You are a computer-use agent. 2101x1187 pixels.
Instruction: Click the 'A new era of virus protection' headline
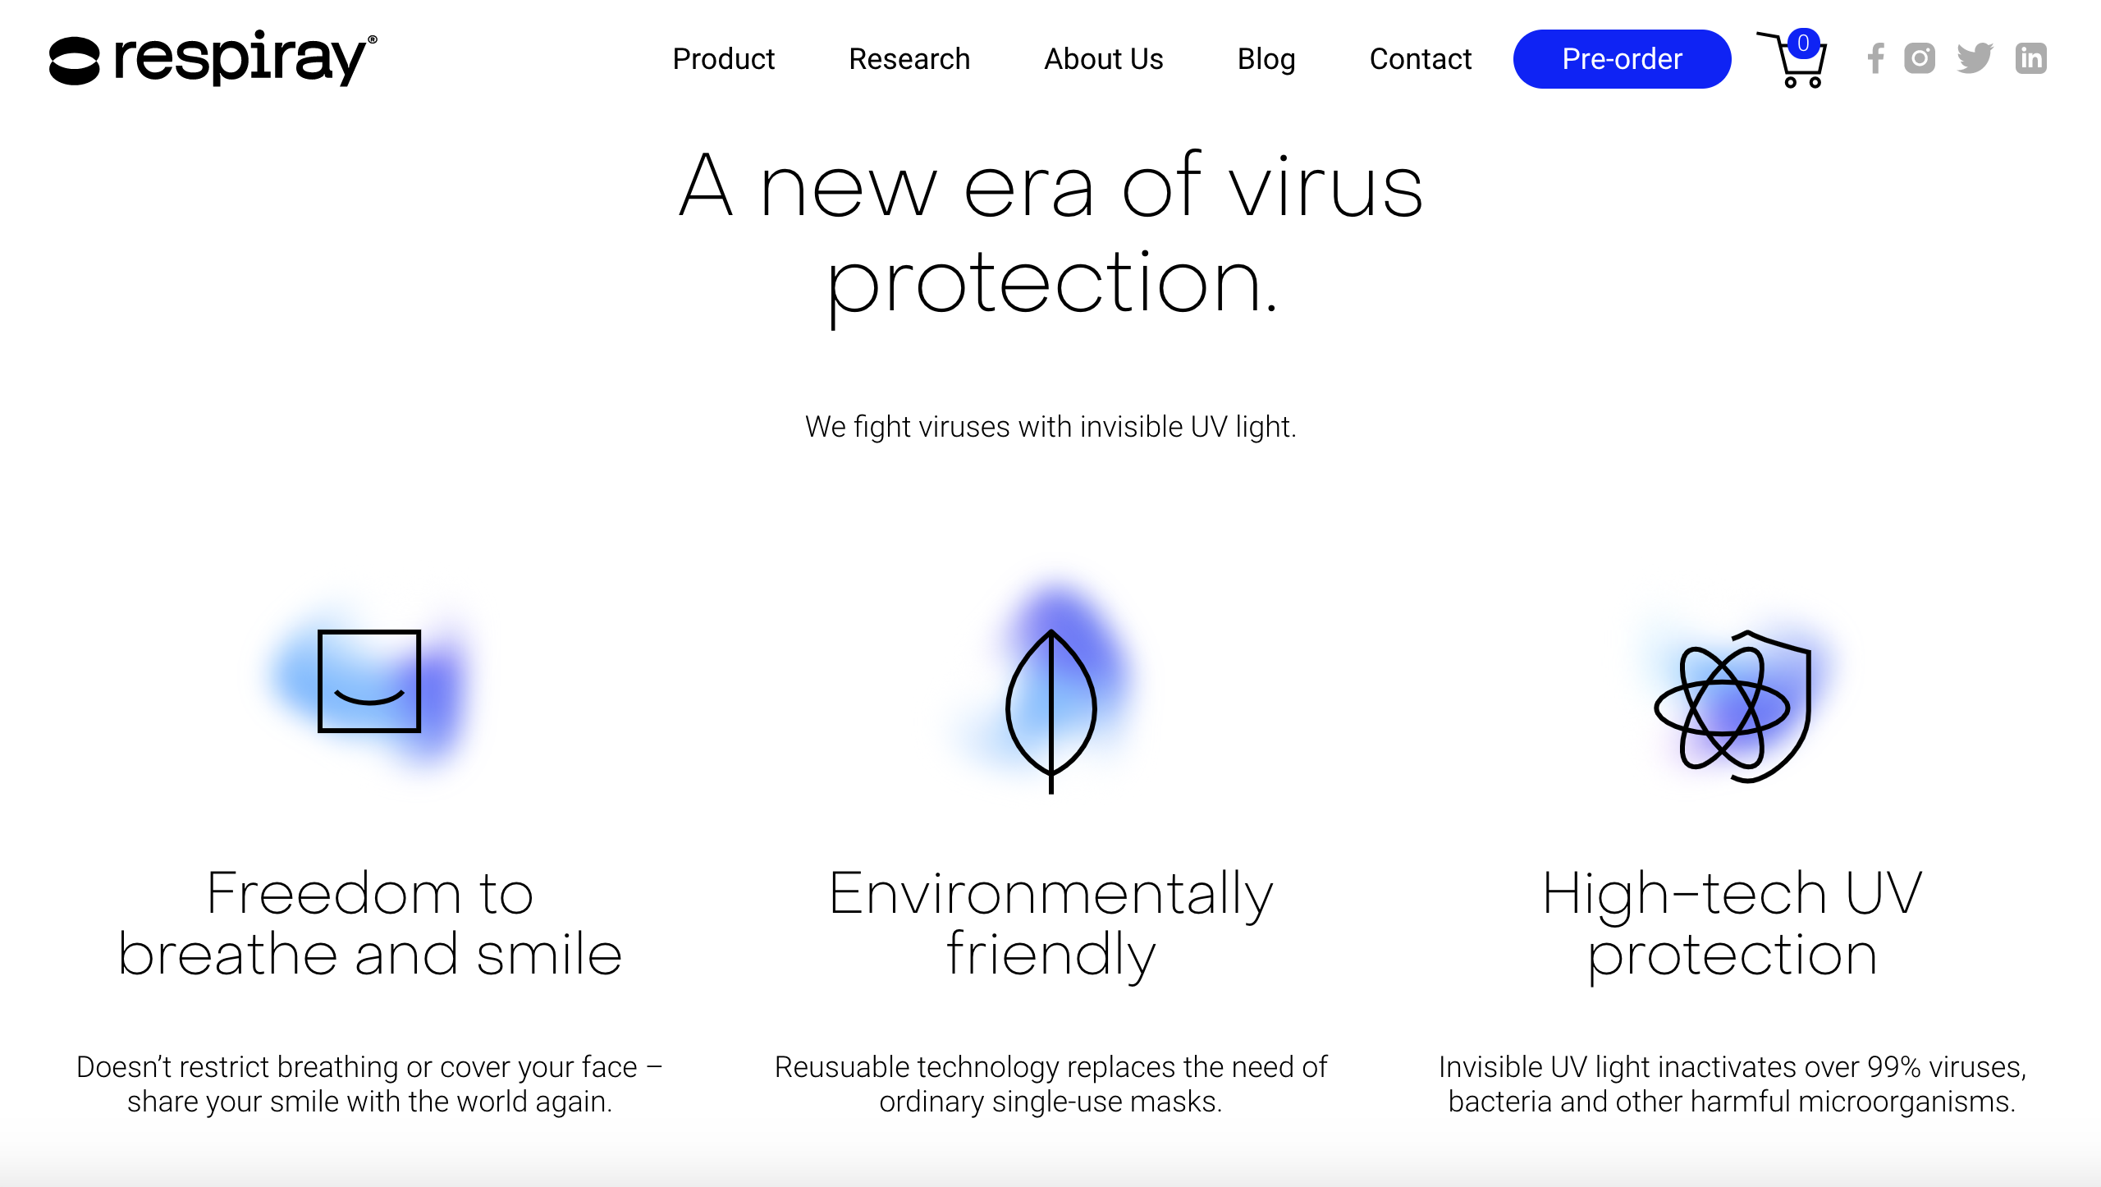[1051, 236]
